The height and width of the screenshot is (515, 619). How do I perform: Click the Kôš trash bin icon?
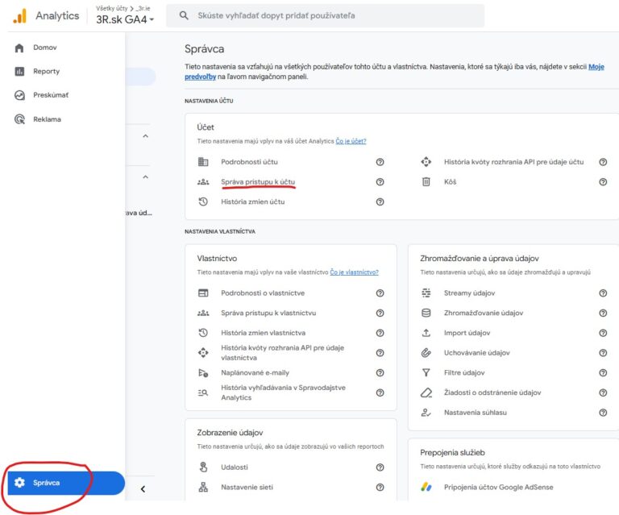tap(426, 182)
